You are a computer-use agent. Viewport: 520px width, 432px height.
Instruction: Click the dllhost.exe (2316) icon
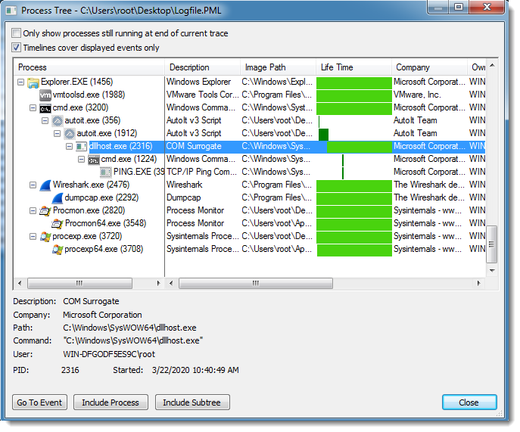point(81,147)
